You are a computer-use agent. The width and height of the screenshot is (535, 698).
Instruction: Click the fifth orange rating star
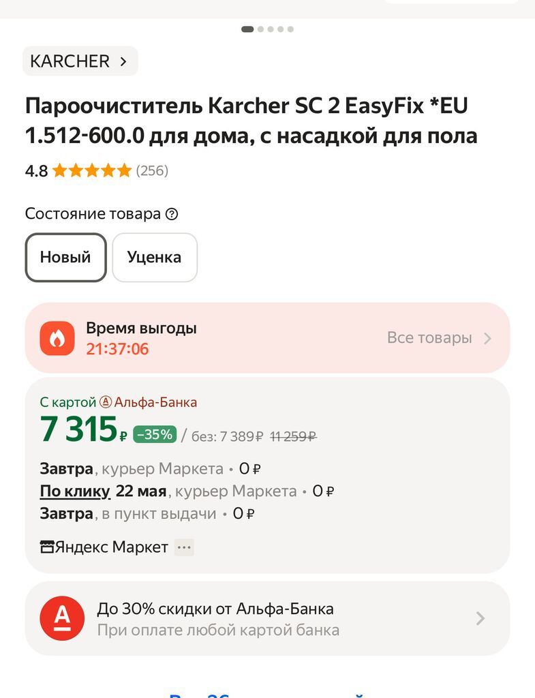point(124,170)
